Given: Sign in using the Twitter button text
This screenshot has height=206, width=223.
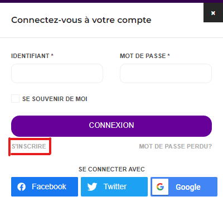Looking at the screenshot, I should point(115,186).
